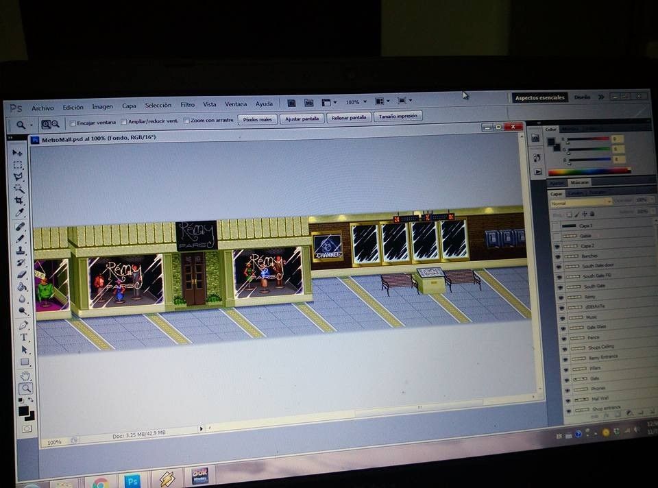The width and height of the screenshot is (658, 488).
Task: Open the zoom level 100% dropdown
Action: [365, 101]
